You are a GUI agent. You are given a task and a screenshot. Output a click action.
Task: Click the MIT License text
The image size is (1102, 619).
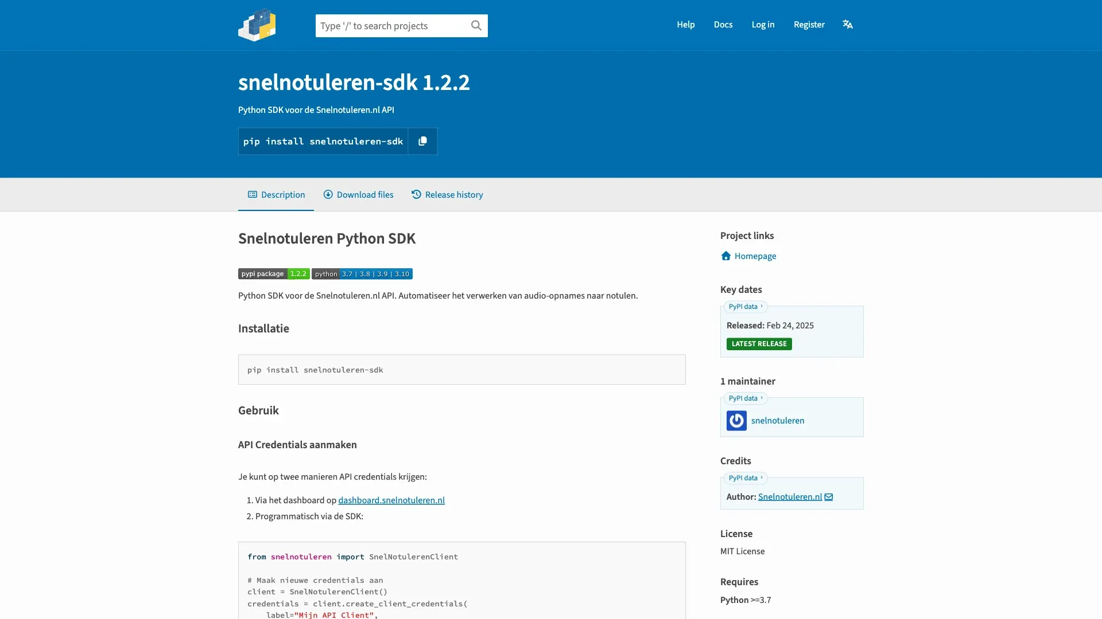tap(743, 551)
